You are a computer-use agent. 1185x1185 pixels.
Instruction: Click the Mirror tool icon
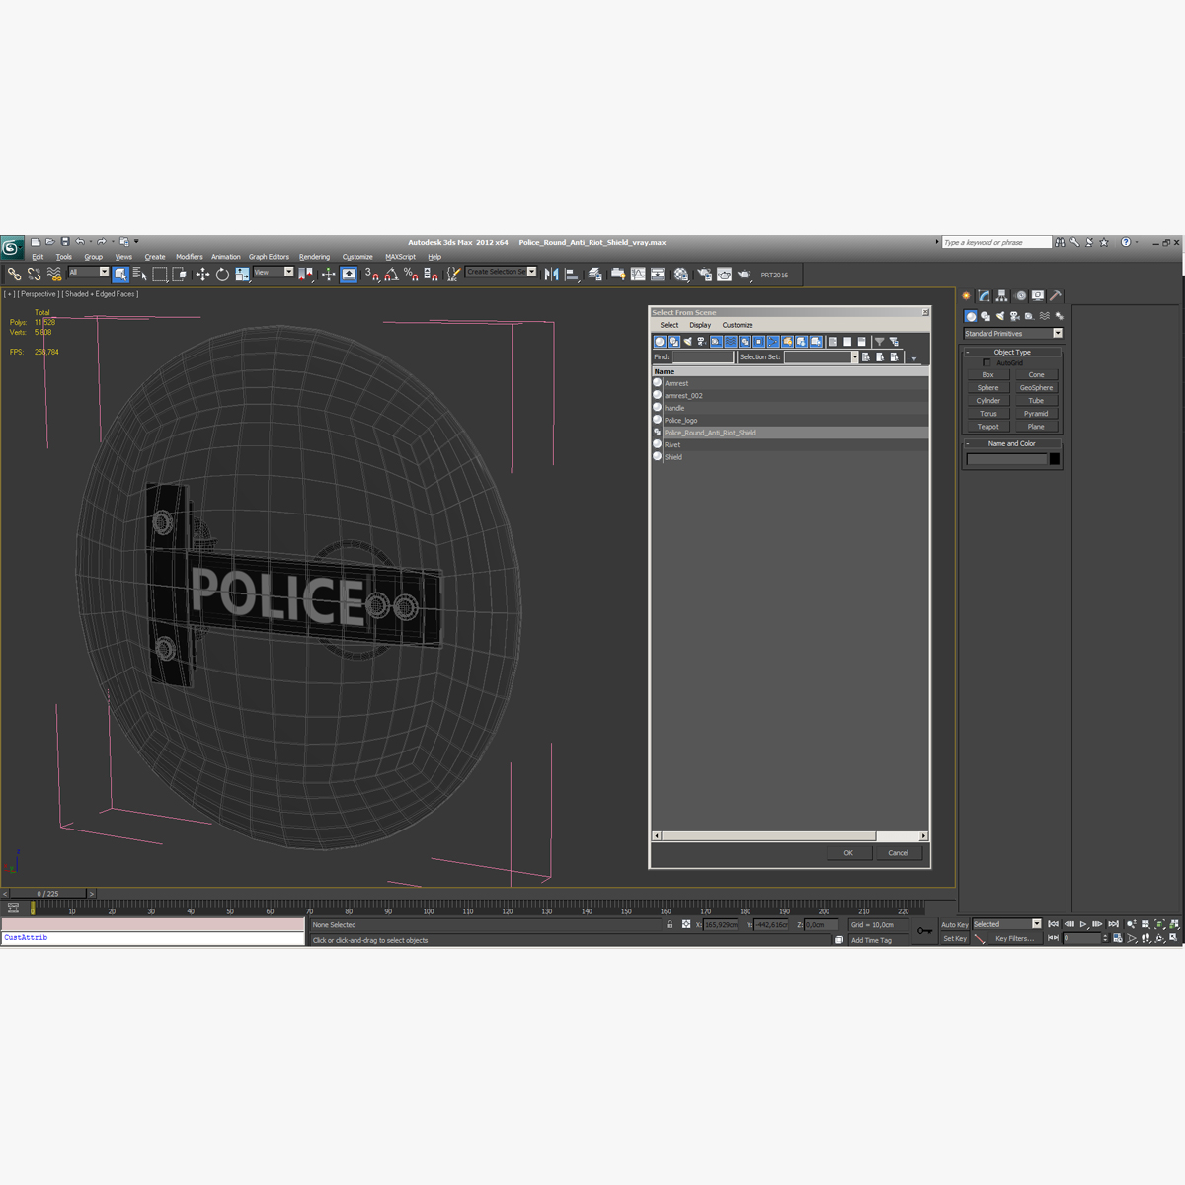pos(552,275)
